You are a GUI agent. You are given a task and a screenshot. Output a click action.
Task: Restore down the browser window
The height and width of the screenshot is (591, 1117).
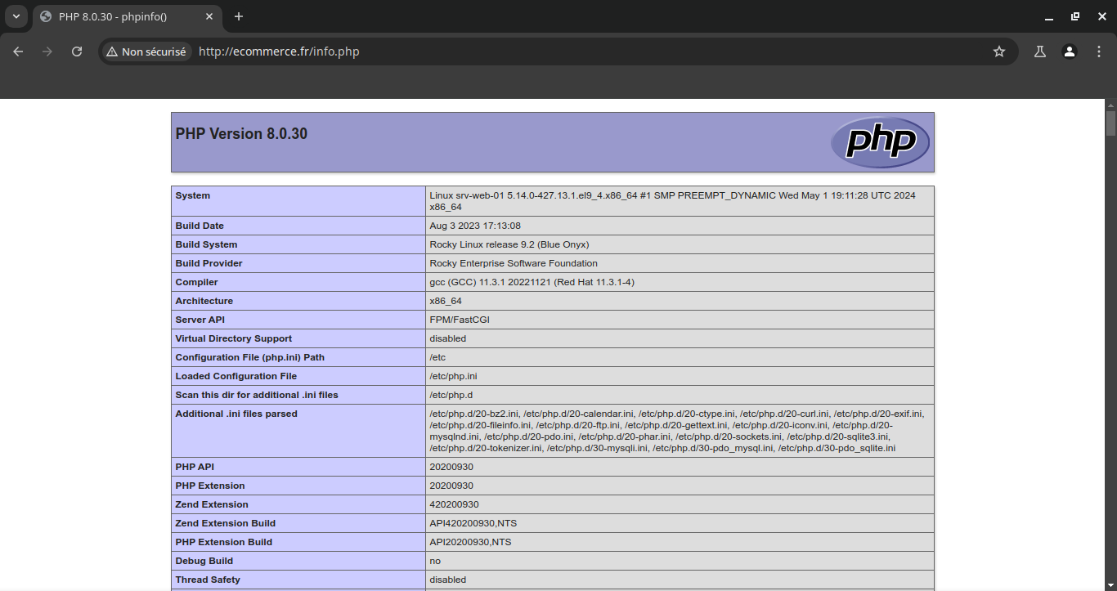pyautogui.click(x=1075, y=16)
